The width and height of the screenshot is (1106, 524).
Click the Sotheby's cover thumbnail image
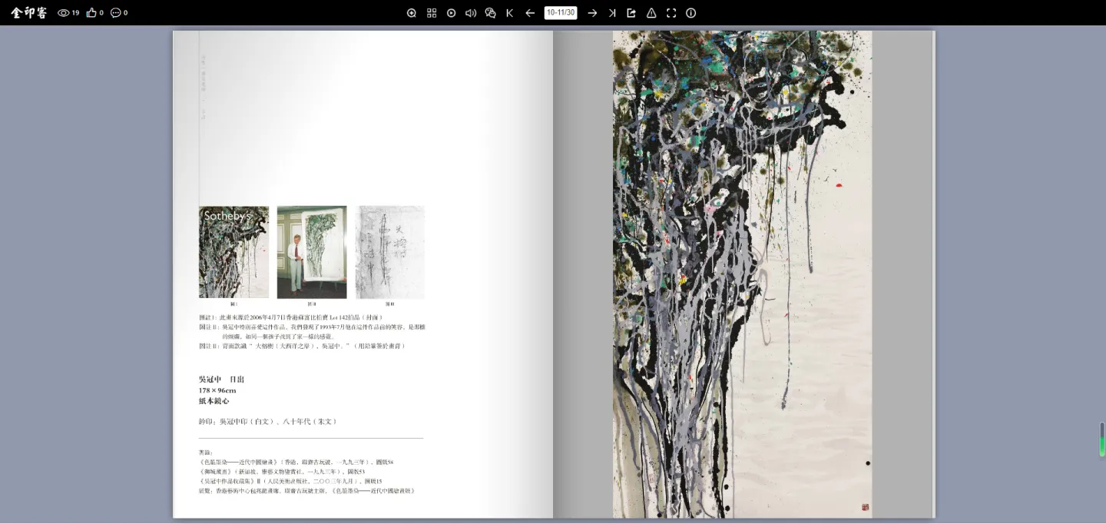pos(233,252)
